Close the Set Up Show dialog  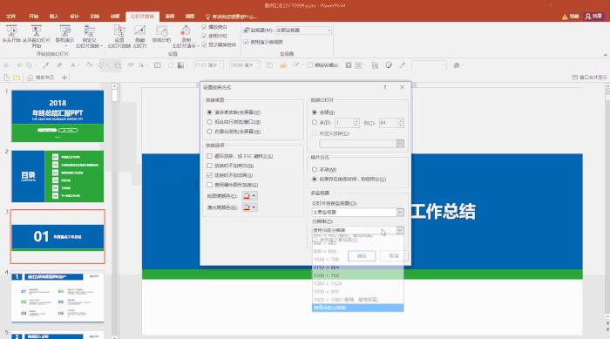pyautogui.click(x=403, y=87)
